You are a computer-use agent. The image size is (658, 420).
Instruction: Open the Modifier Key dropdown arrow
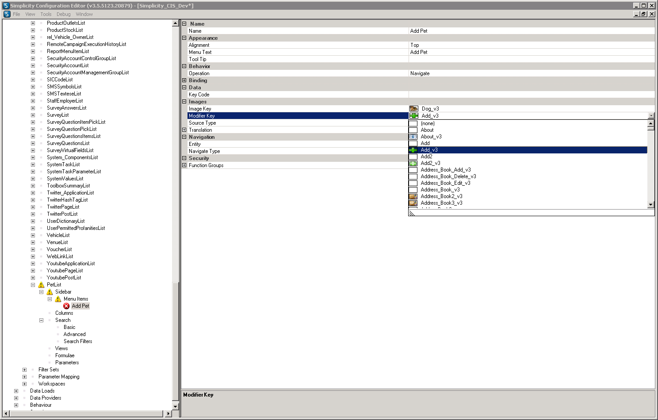[x=651, y=116]
